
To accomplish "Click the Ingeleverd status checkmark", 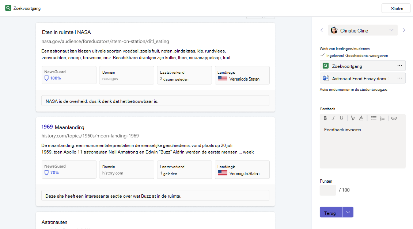I will click(x=322, y=55).
